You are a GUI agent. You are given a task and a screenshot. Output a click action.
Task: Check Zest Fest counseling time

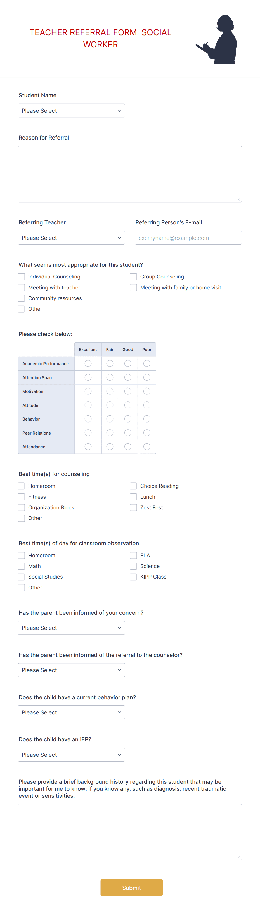[133, 507]
